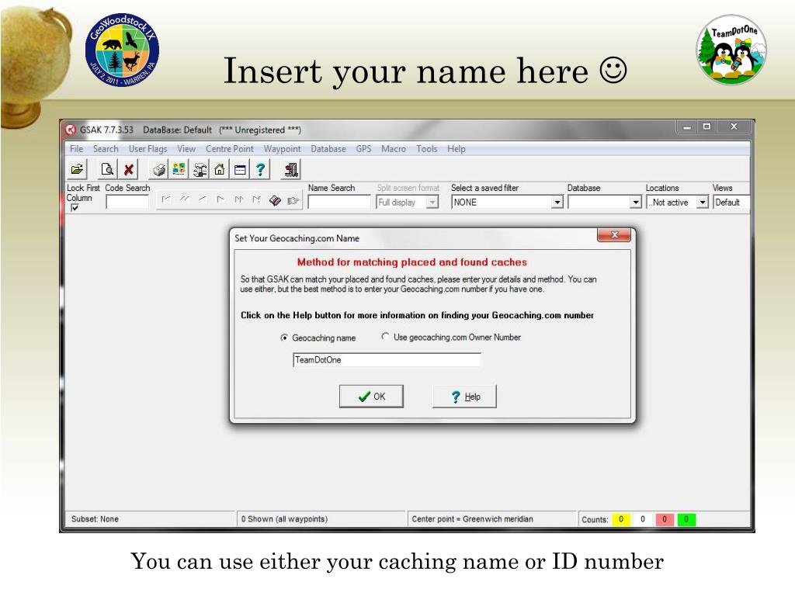This screenshot has height=596, width=795.
Task: Open the Help menu in menu bar
Action: (457, 149)
